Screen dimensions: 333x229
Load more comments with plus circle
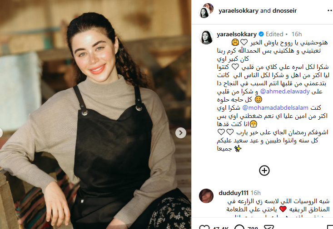click(264, 171)
